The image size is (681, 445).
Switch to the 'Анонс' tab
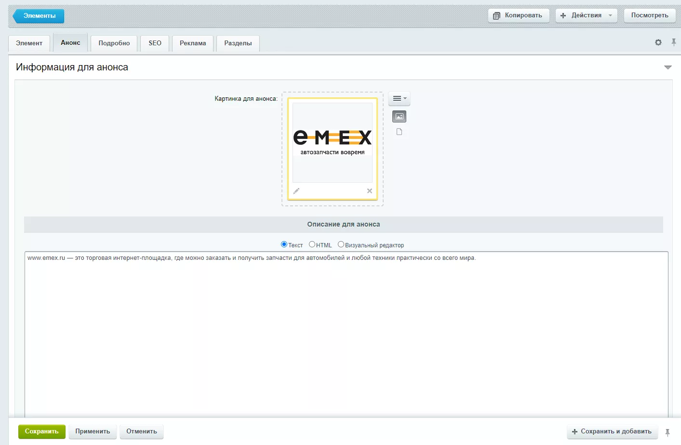point(70,42)
